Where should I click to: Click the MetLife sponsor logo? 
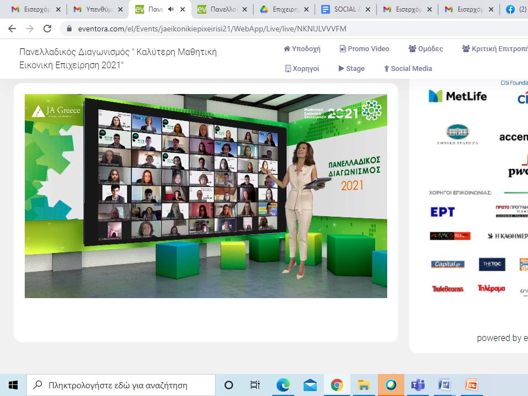(458, 96)
